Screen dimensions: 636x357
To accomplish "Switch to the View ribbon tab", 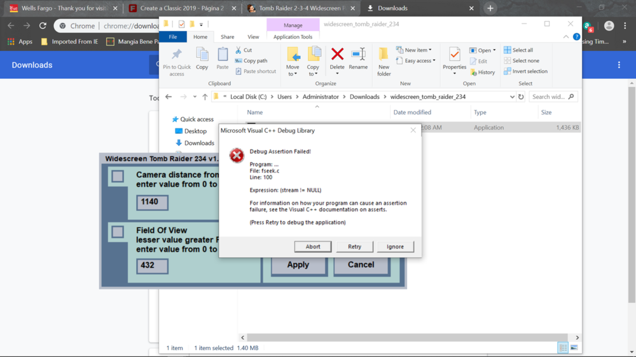I will point(253,37).
